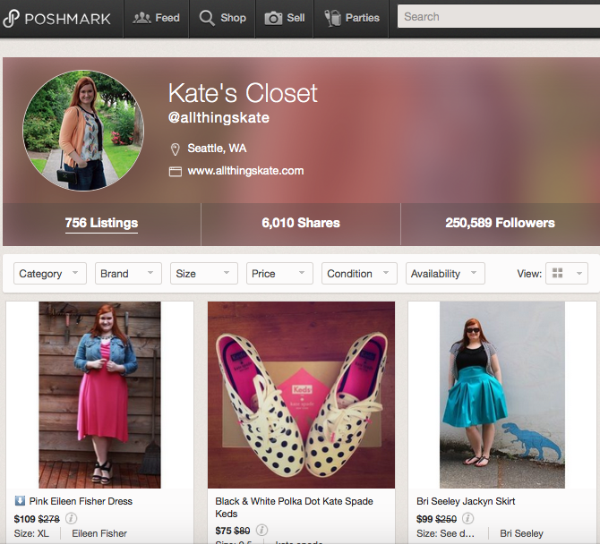This screenshot has width=600, height=544.
Task: Open the View layout dropdown
Action: click(x=567, y=273)
